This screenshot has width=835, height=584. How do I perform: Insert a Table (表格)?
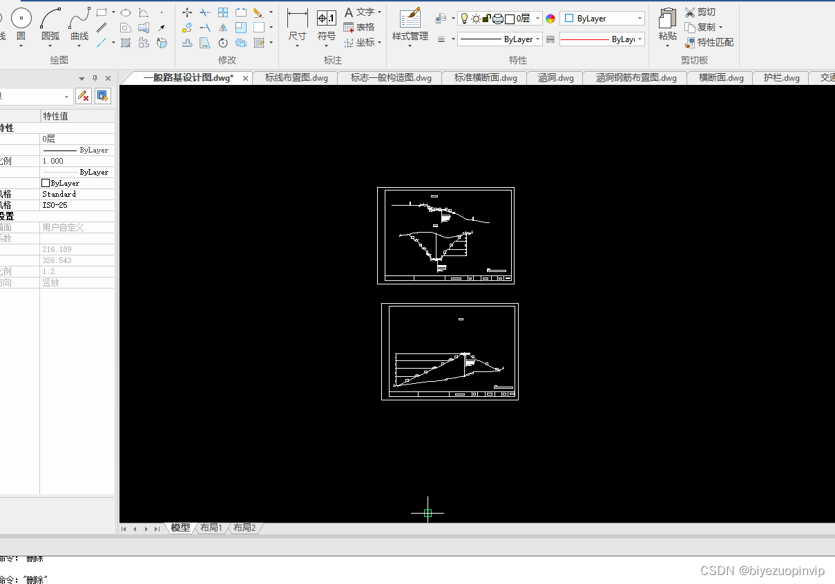359,28
